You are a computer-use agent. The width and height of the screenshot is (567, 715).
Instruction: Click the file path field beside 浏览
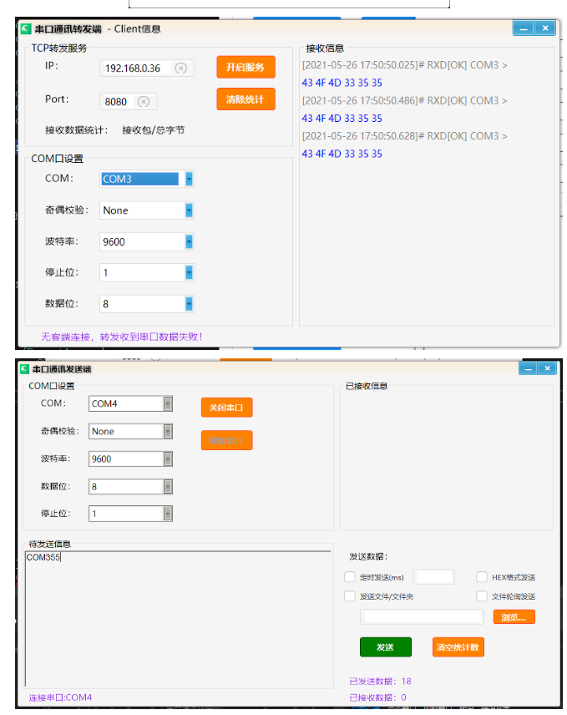422,617
